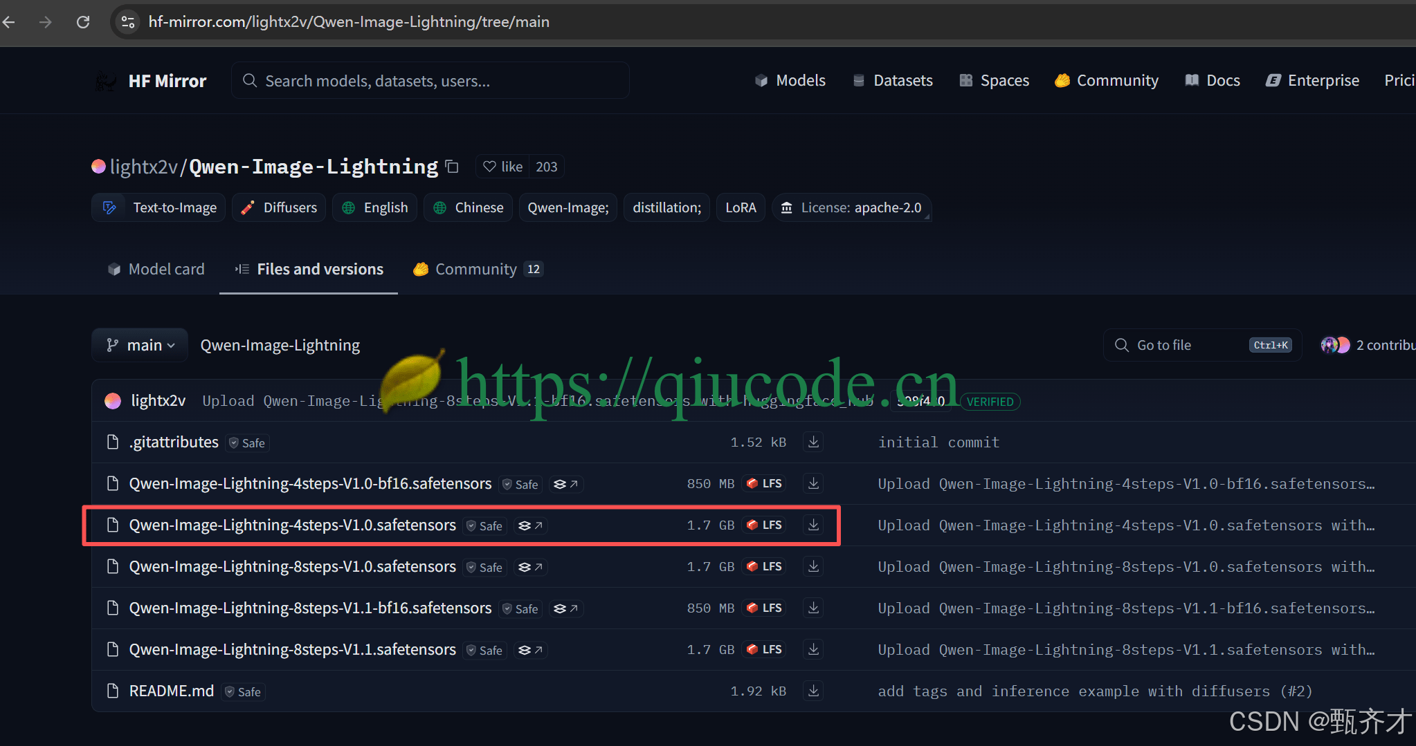1416x746 pixels.
Task: Open Qwen-Image-Lightning repo title link
Action: tap(314, 167)
